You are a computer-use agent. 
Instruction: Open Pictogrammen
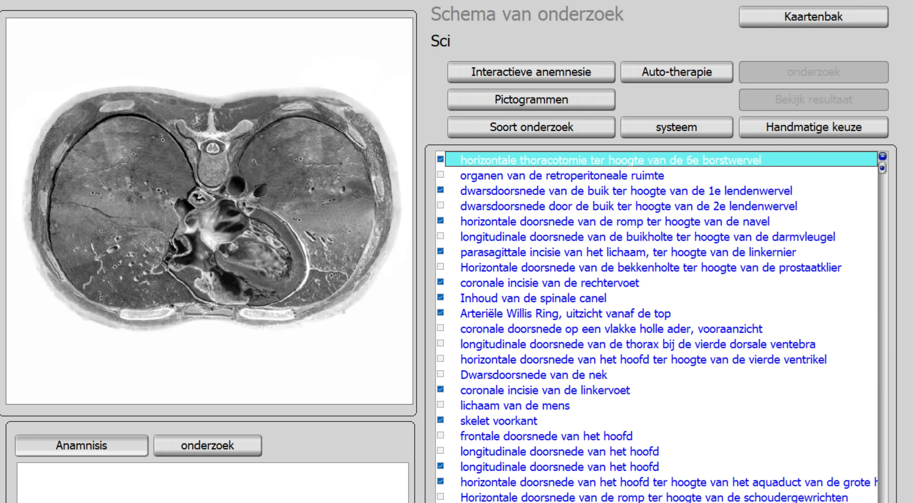[531, 99]
